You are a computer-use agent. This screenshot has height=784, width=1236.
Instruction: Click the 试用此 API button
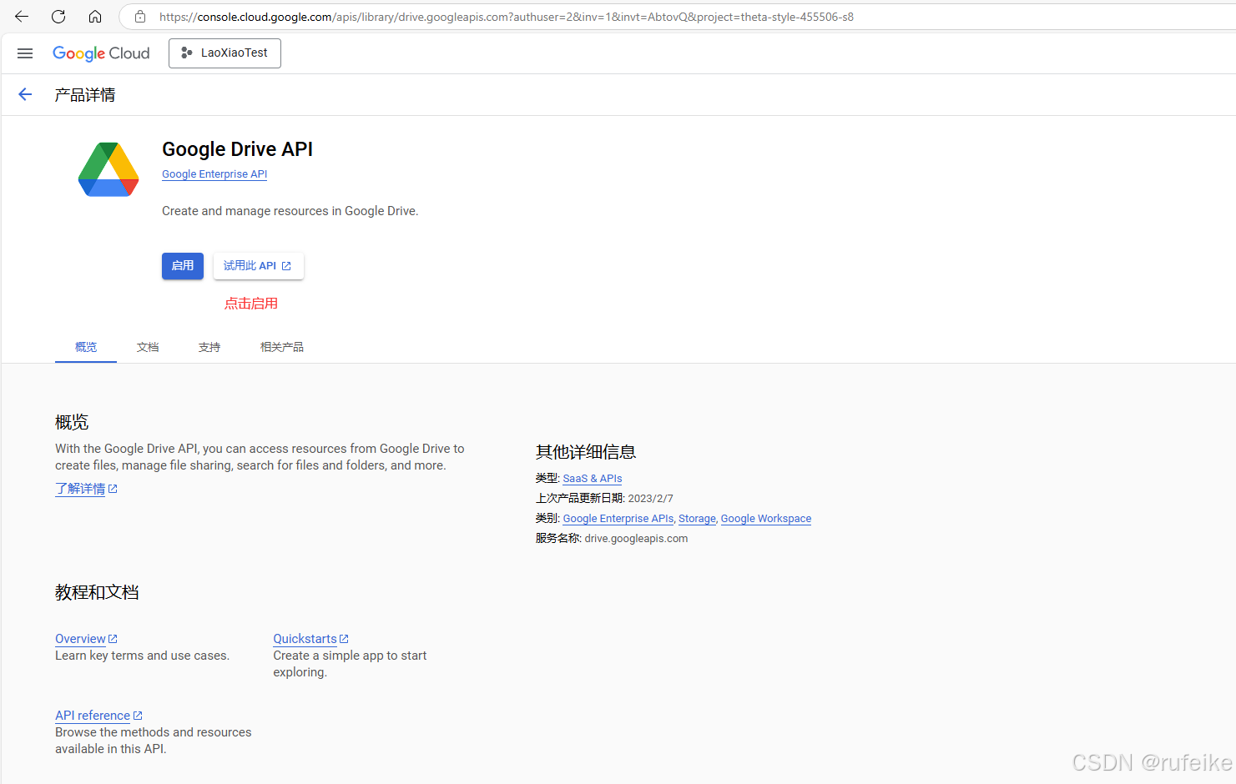coord(258,266)
